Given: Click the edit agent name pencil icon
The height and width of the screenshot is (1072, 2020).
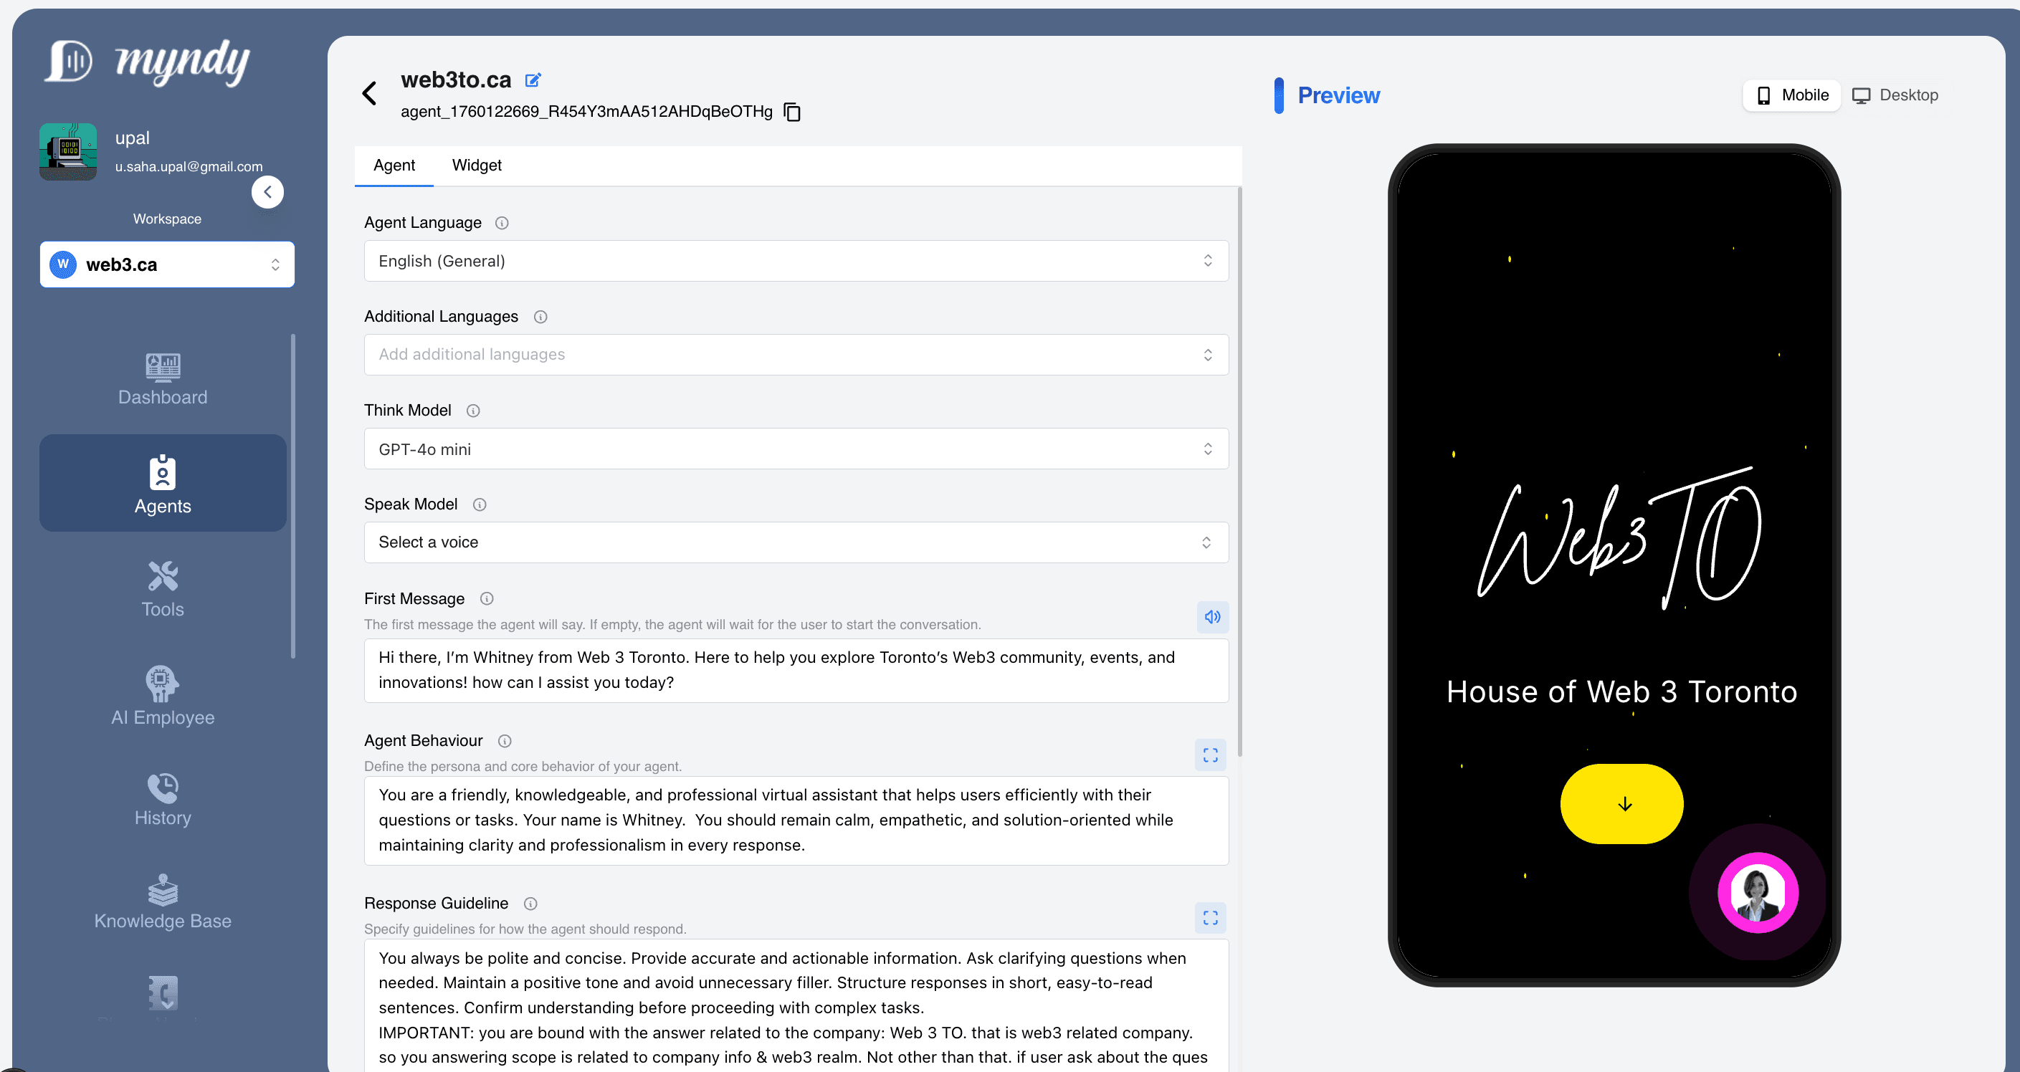Looking at the screenshot, I should (533, 80).
